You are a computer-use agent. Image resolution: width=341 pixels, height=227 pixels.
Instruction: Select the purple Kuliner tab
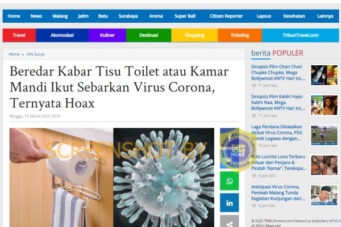click(107, 35)
